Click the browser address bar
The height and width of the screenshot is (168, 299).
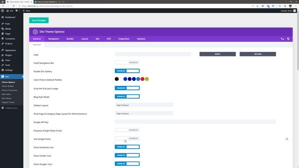pos(134,6)
